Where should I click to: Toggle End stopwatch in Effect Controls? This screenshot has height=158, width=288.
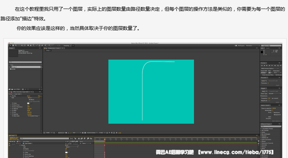coord(13,112)
